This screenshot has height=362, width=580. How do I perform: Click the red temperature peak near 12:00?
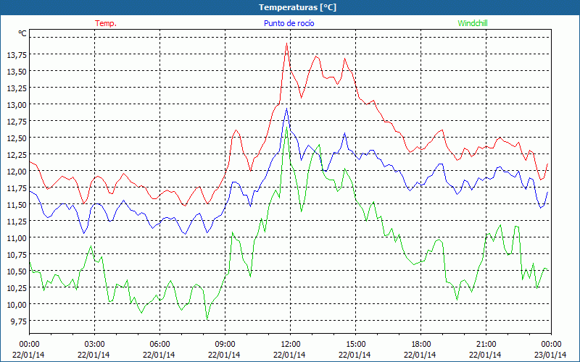286,43
